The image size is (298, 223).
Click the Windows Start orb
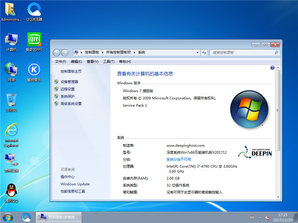[x=8, y=217]
